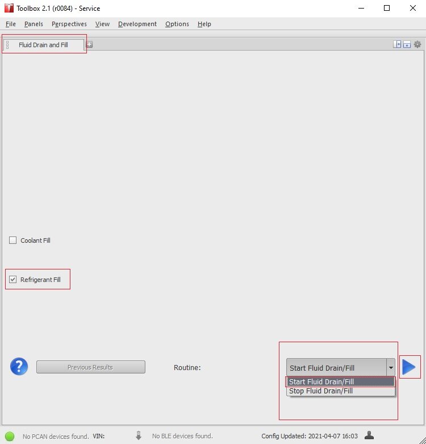Screen dimensions: 426x444
Task: Click the user profile icon in the status bar
Action: click(369, 435)
